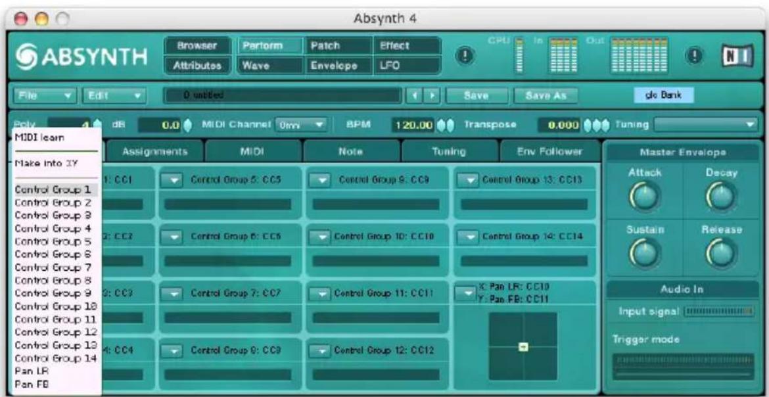The image size is (769, 397).
Task: Switch to the Envelope window
Action: (x=338, y=65)
